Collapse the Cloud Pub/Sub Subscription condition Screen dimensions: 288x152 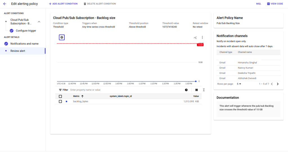point(39,22)
